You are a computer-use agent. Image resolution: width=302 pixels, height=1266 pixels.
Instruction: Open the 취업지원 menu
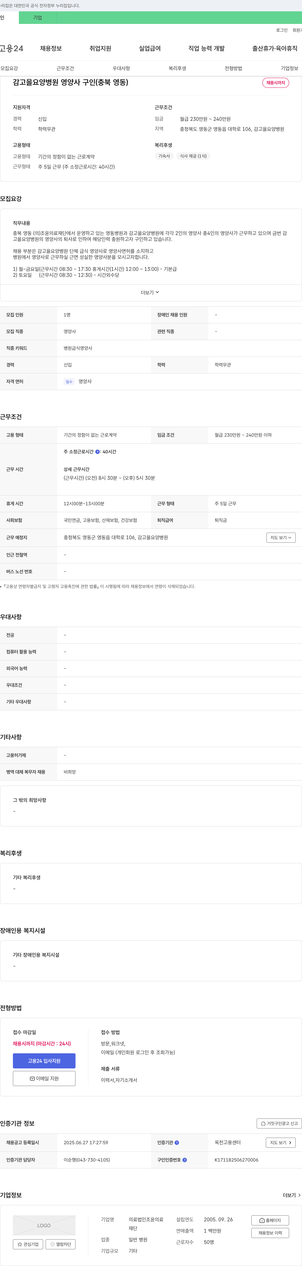(100, 48)
